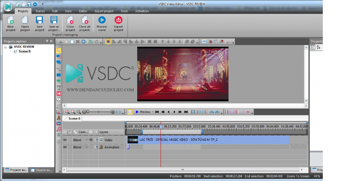The image size is (364, 181).
Task: Open the Tools ribbon tab
Action: click(x=124, y=11)
